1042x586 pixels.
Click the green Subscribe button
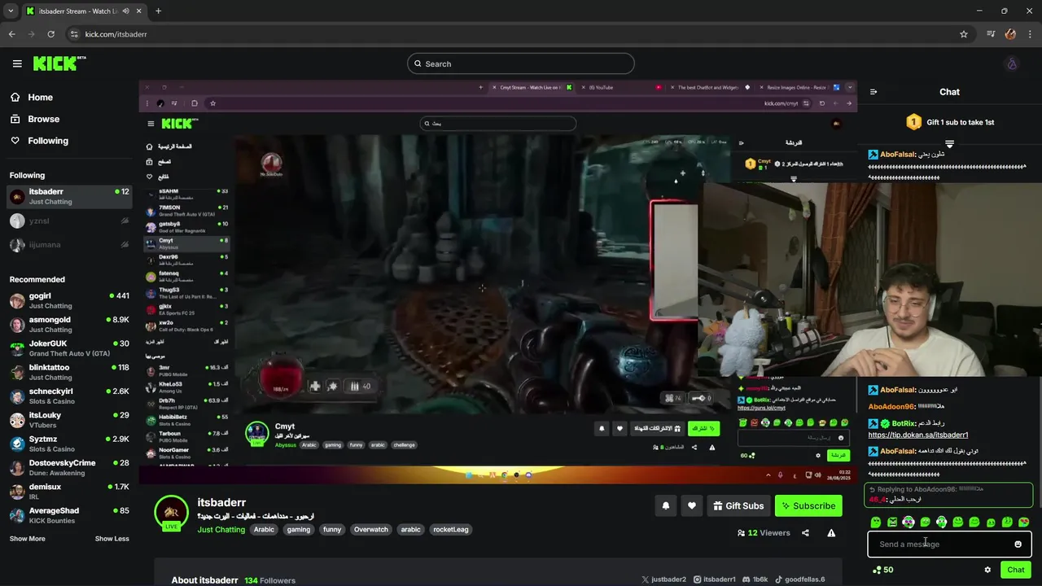808,505
